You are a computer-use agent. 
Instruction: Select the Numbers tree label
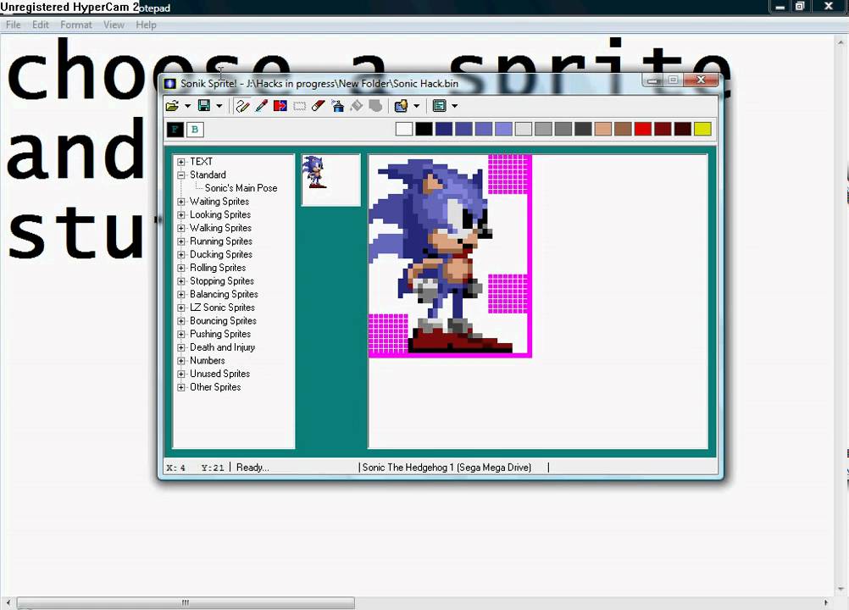pos(207,360)
